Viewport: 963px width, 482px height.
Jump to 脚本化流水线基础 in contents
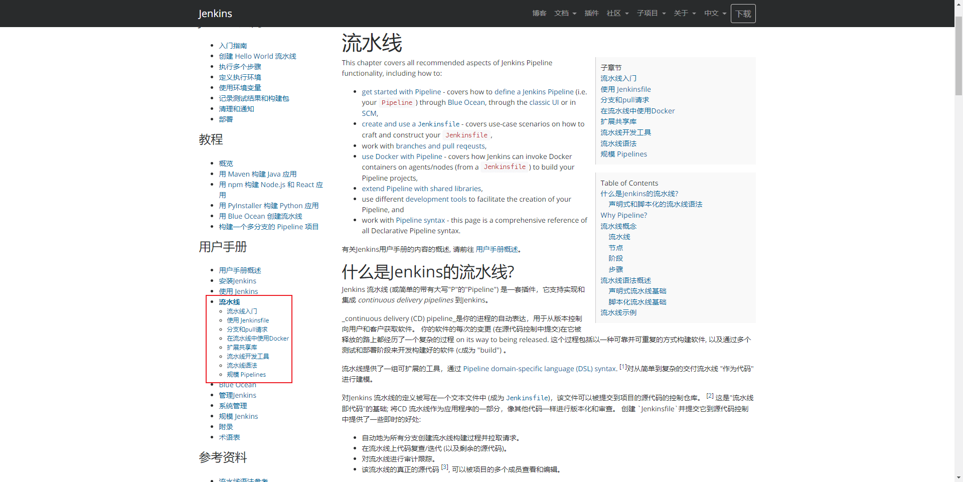637,302
